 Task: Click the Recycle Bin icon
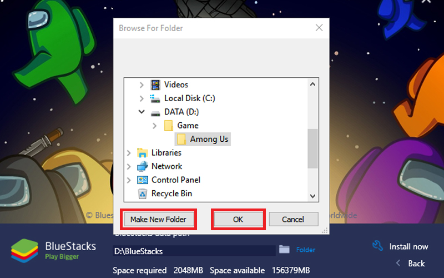click(x=143, y=193)
